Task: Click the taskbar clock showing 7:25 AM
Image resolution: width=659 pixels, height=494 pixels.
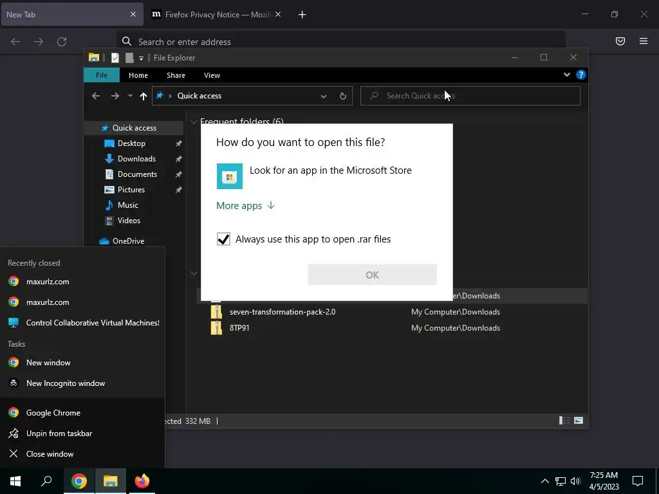Action: point(604,481)
